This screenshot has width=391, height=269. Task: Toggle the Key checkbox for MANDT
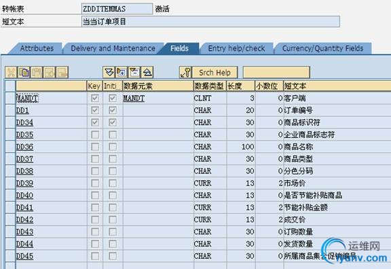coord(95,98)
